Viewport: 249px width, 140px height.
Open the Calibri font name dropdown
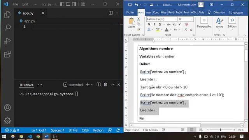176,19
